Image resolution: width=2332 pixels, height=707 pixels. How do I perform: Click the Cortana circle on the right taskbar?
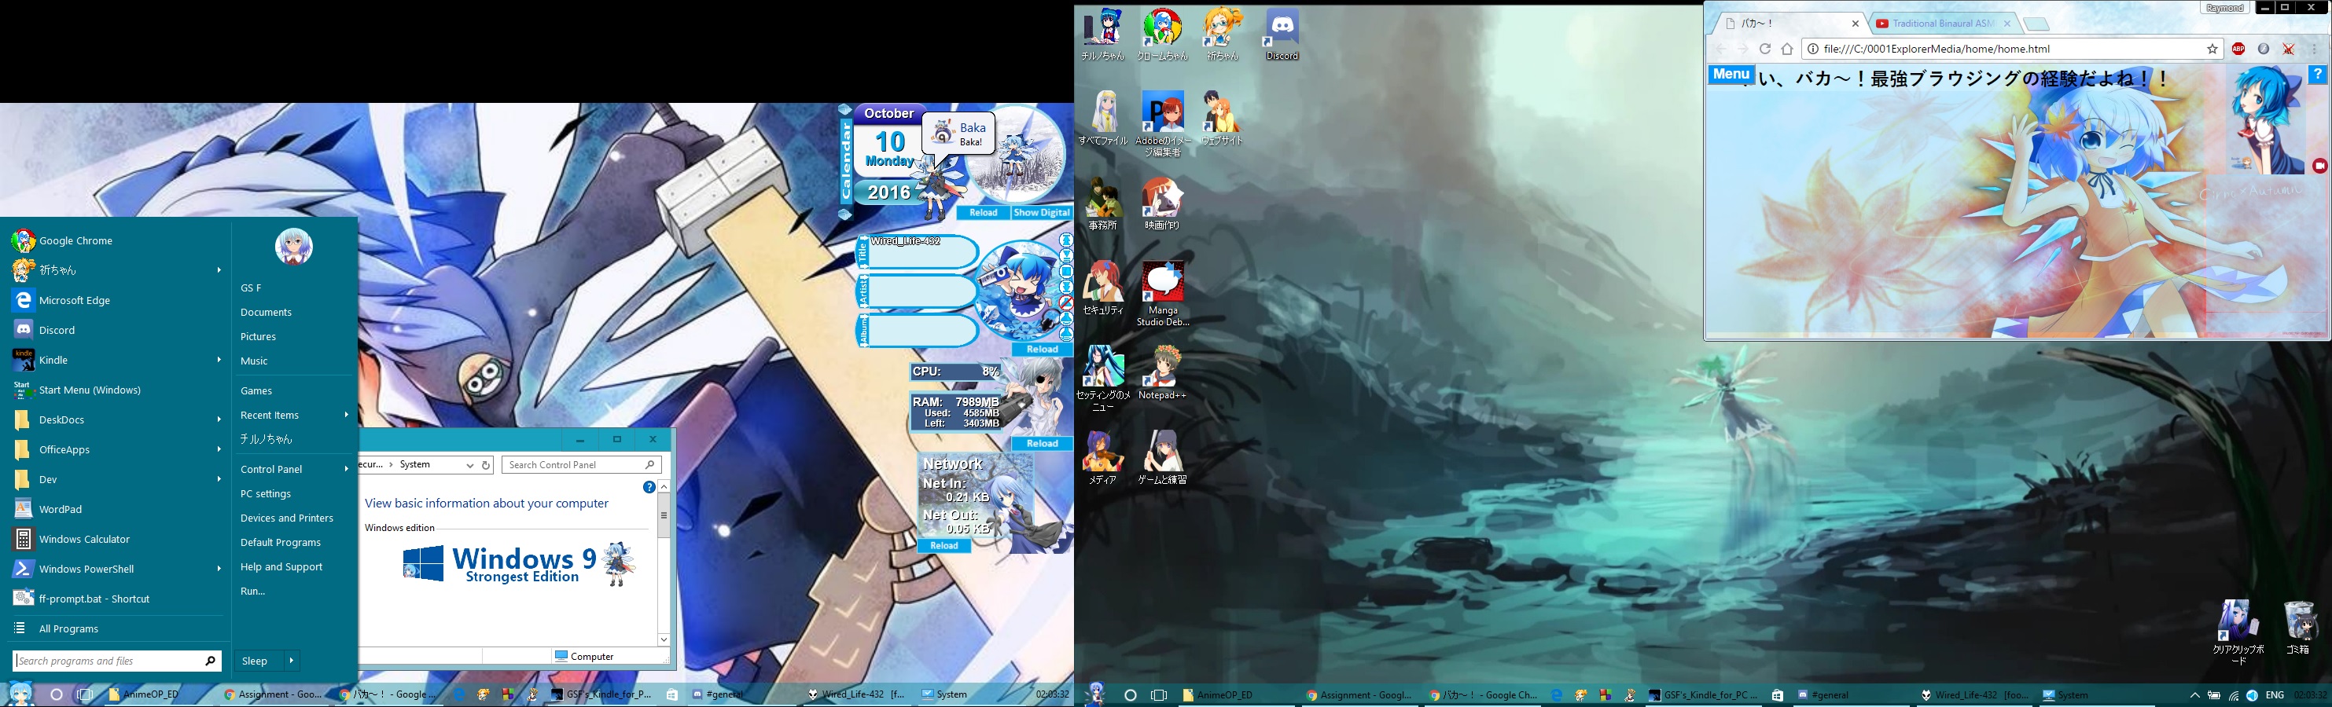[1130, 695]
